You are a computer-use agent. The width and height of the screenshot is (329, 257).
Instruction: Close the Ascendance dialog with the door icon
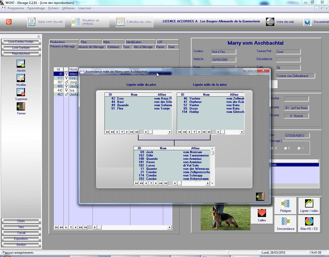tap(260, 196)
